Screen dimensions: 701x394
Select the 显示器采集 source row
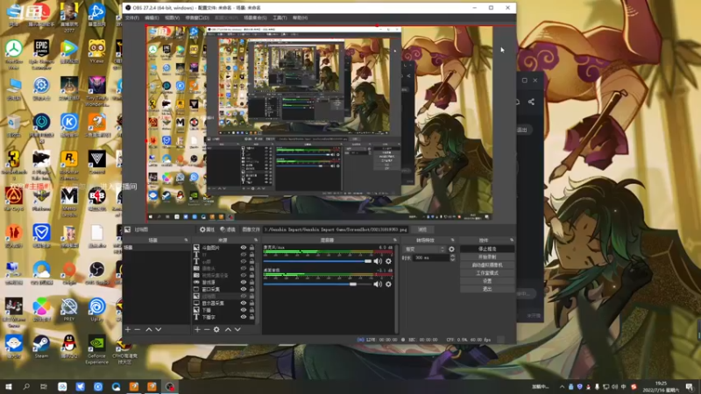coord(223,303)
